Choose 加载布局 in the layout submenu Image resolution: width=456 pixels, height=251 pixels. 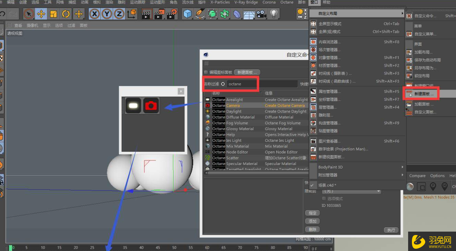430,52
